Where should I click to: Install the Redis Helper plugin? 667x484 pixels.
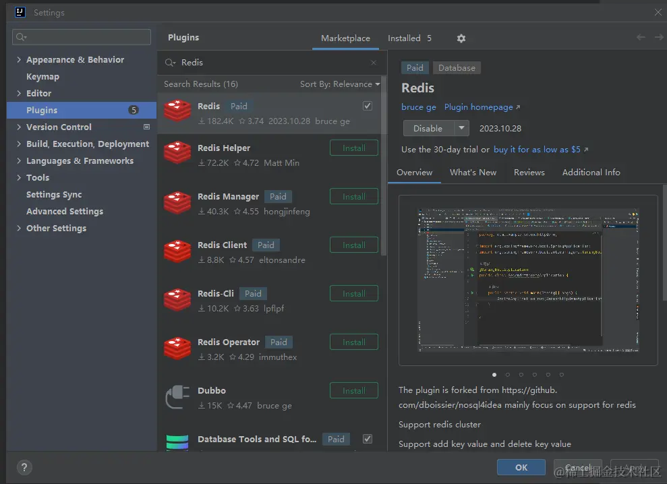click(x=354, y=148)
